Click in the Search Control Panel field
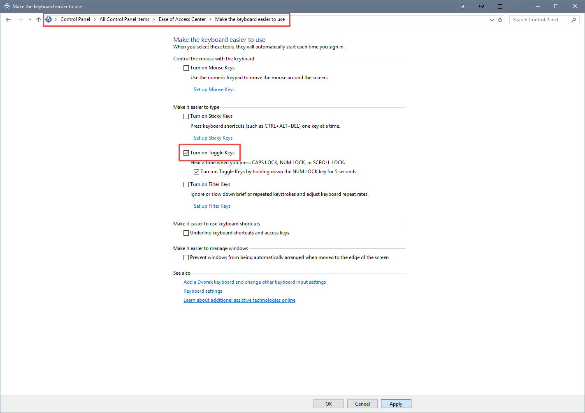Screen dimensions: 585x413 click(540, 20)
